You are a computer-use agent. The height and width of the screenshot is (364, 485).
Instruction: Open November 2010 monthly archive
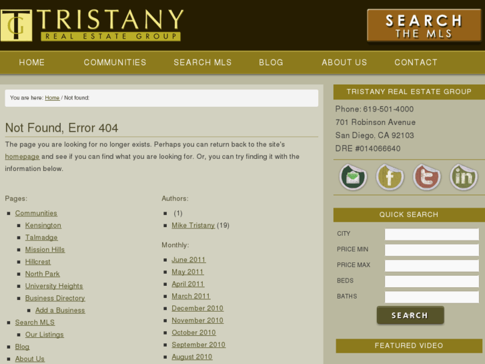[x=197, y=321]
